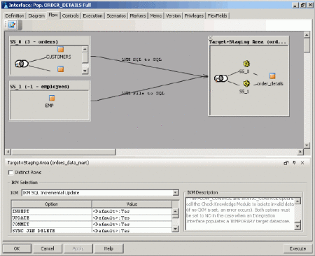
Task: Select the SS_1 gear icon in target
Action: (x=246, y=83)
